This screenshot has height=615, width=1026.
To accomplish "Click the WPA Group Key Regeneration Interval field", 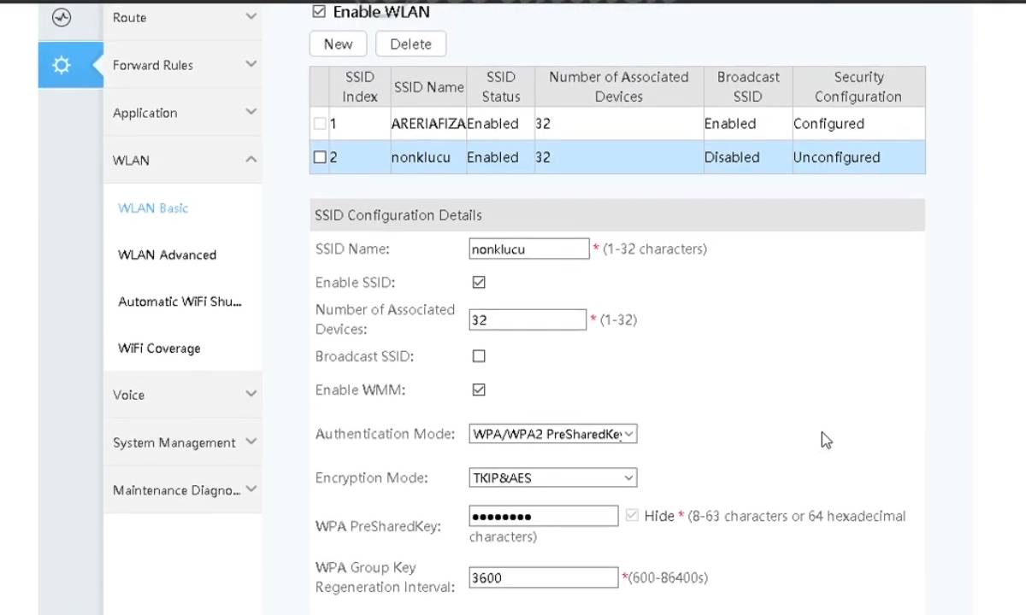I will click(544, 577).
